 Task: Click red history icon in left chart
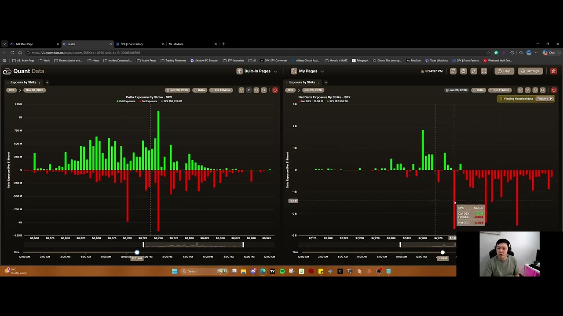tap(275, 90)
